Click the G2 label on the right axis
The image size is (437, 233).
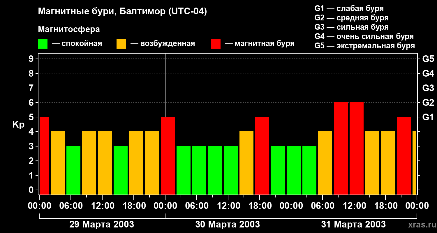pyautogui.click(x=428, y=103)
